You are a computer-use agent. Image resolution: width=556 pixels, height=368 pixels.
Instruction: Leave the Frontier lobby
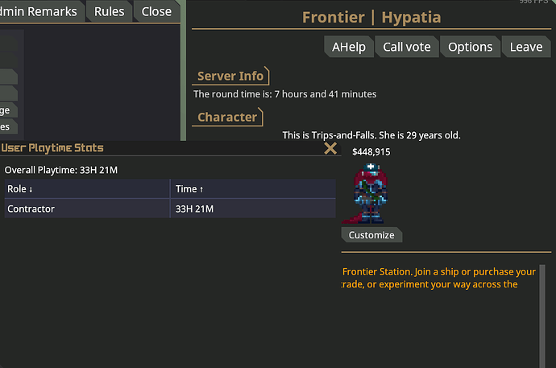[x=526, y=47]
